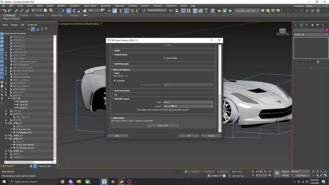Image resolution: width=329 pixels, height=185 pixels.
Task: Open the Modifier List dropdown
Action: click(x=310, y=34)
